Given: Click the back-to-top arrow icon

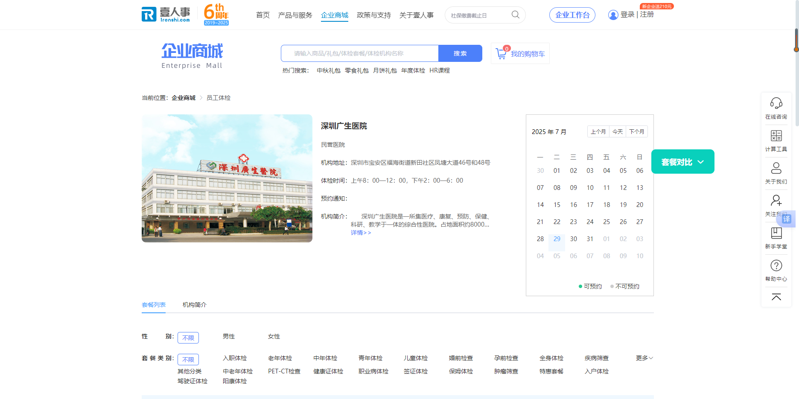Looking at the screenshot, I should click(x=776, y=297).
